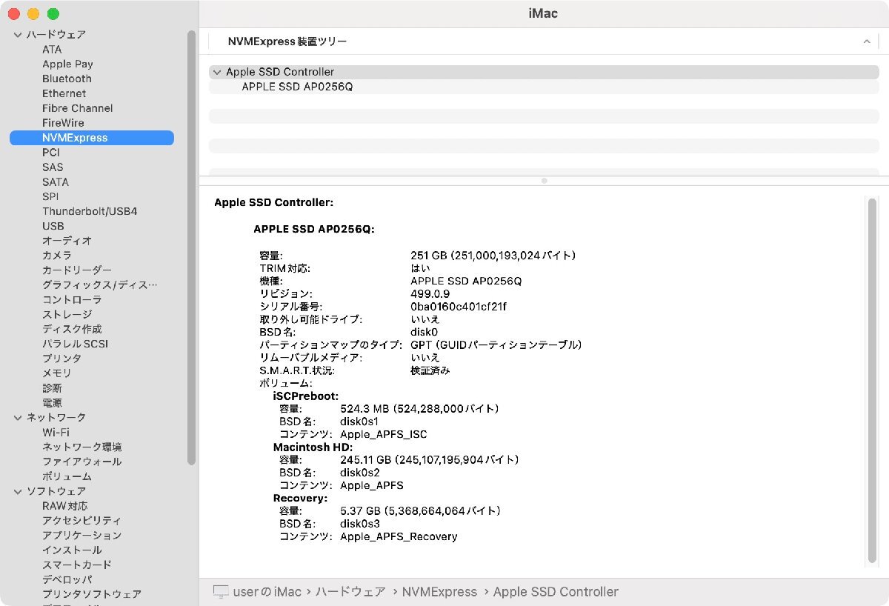
Task: Select インストール in the sidebar
Action: point(72,550)
